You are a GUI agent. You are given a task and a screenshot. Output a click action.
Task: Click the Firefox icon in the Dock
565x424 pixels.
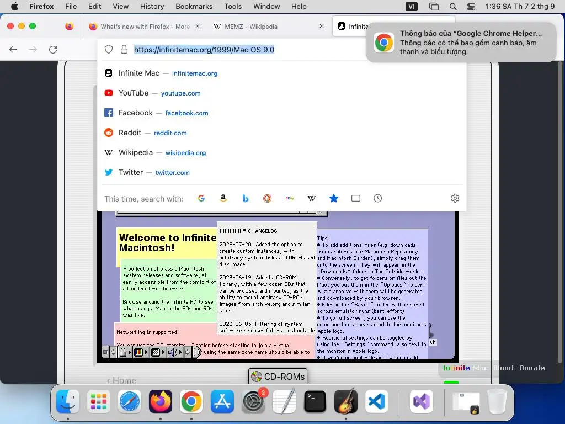(x=161, y=401)
